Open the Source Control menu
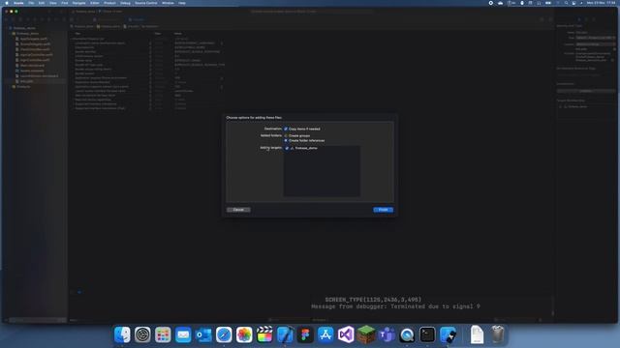 click(146, 3)
